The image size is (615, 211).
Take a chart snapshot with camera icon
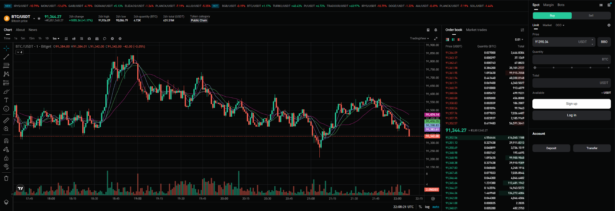coord(89,38)
